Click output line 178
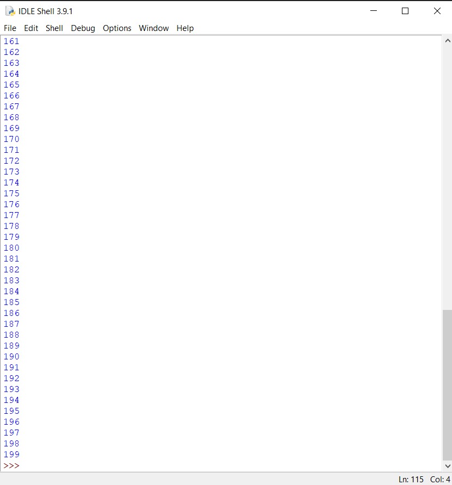Image resolution: width=452 pixels, height=485 pixels. tap(11, 226)
